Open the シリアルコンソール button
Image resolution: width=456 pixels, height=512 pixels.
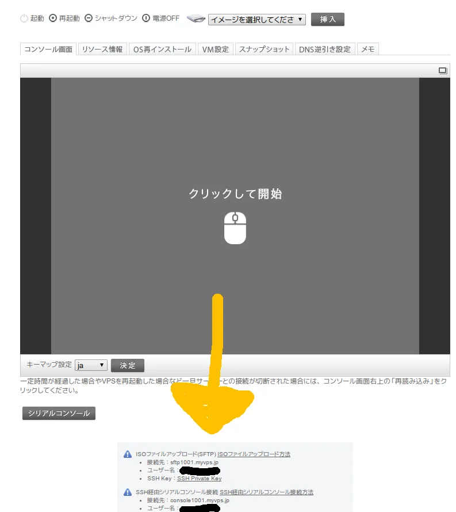tap(59, 413)
